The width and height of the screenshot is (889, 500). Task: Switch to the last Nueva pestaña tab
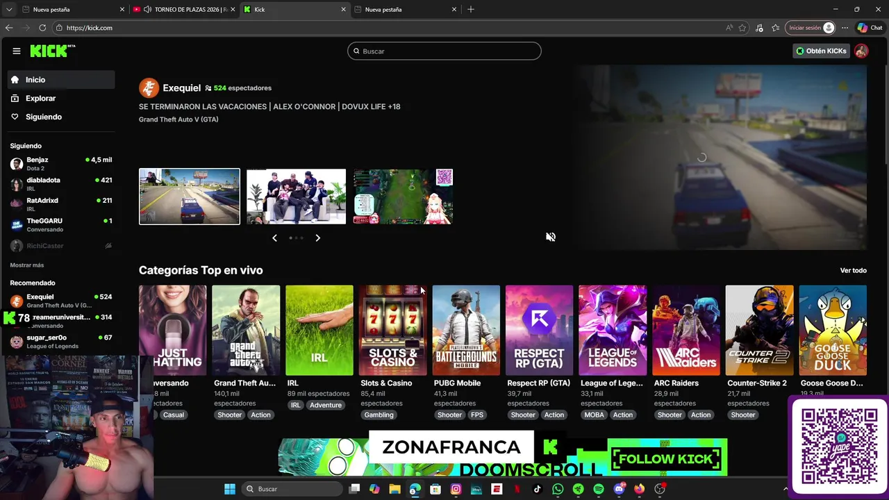[x=405, y=10]
